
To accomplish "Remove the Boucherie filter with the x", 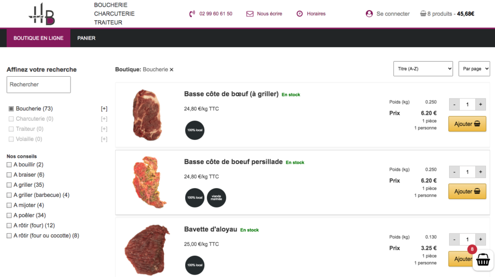I will tap(172, 69).
